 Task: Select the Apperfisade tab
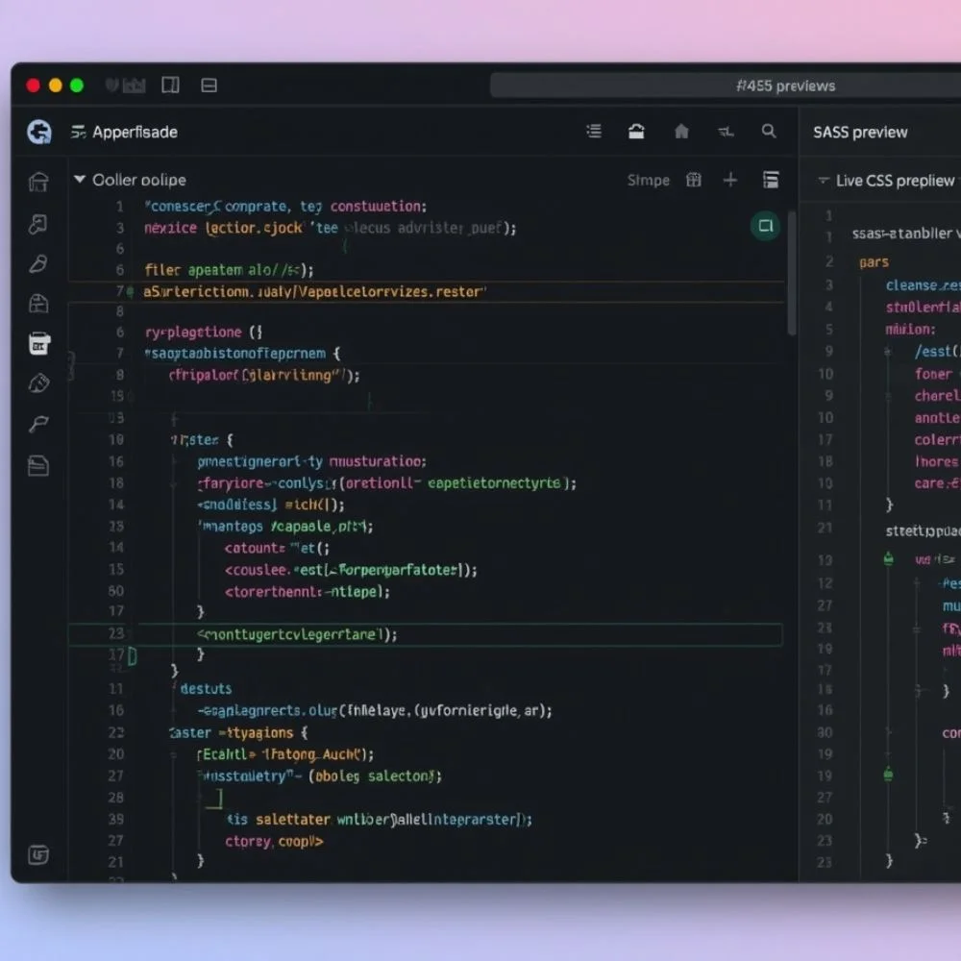pos(135,133)
